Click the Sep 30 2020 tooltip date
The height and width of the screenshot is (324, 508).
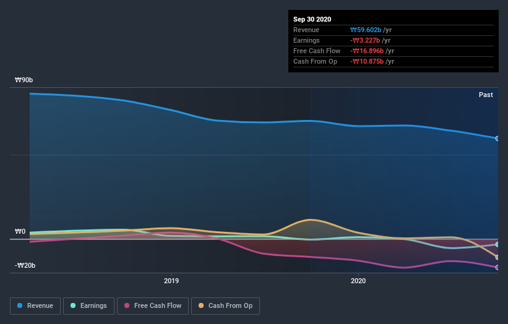pos(312,19)
